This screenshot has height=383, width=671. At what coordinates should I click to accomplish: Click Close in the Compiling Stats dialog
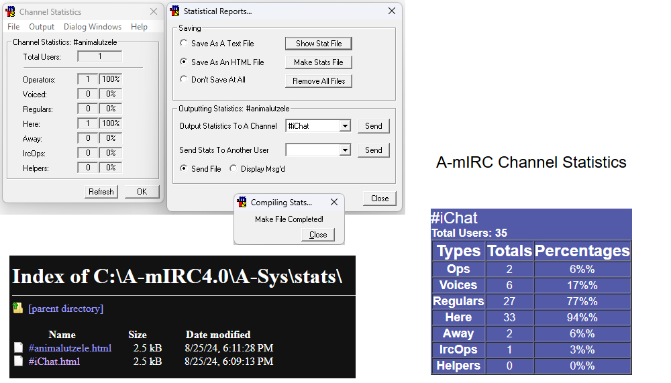pos(318,235)
